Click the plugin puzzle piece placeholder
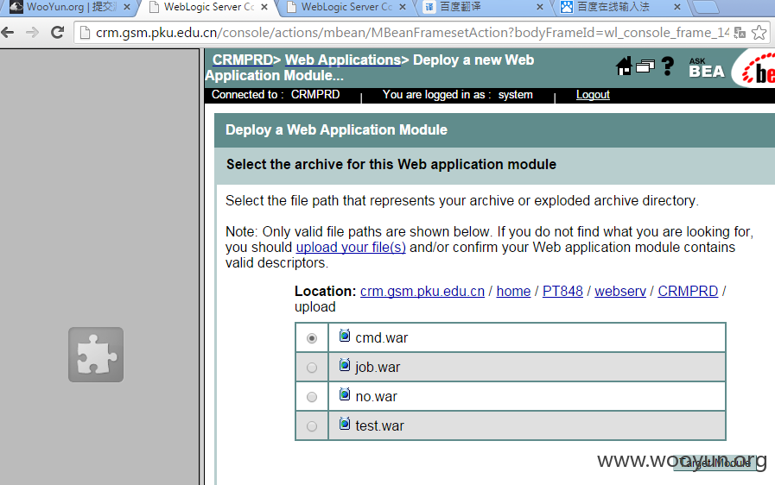 point(96,355)
